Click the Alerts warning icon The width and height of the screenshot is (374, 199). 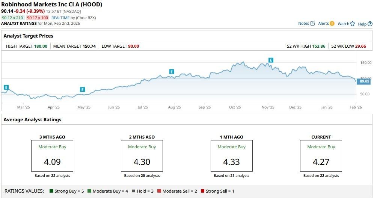pyautogui.click(x=332, y=24)
